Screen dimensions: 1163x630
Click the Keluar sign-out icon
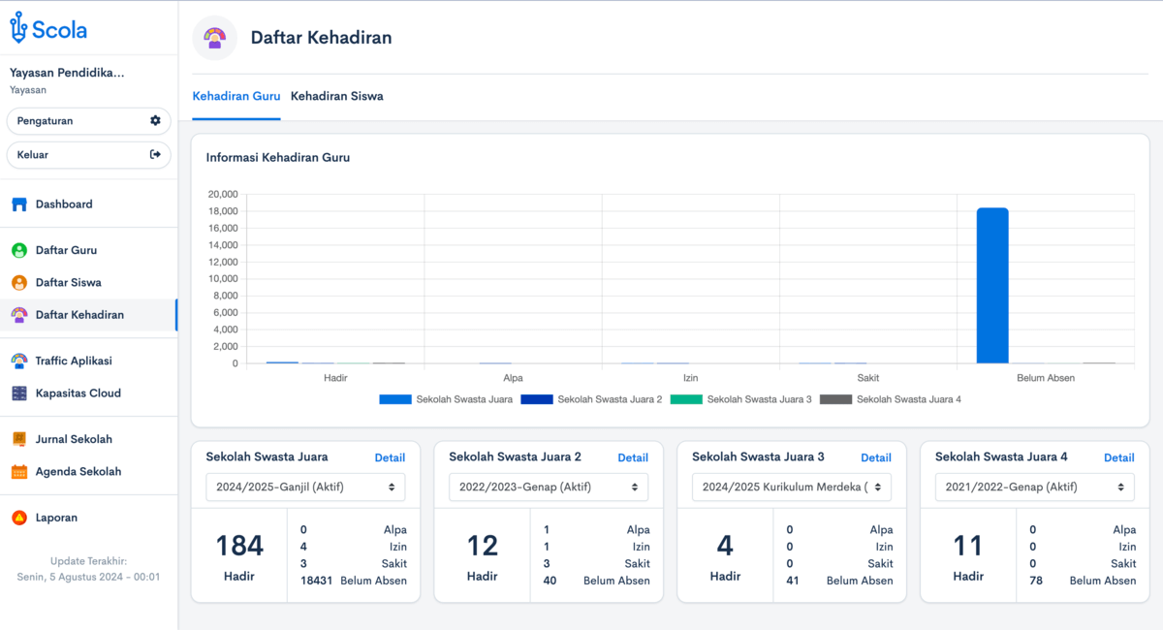(x=155, y=154)
